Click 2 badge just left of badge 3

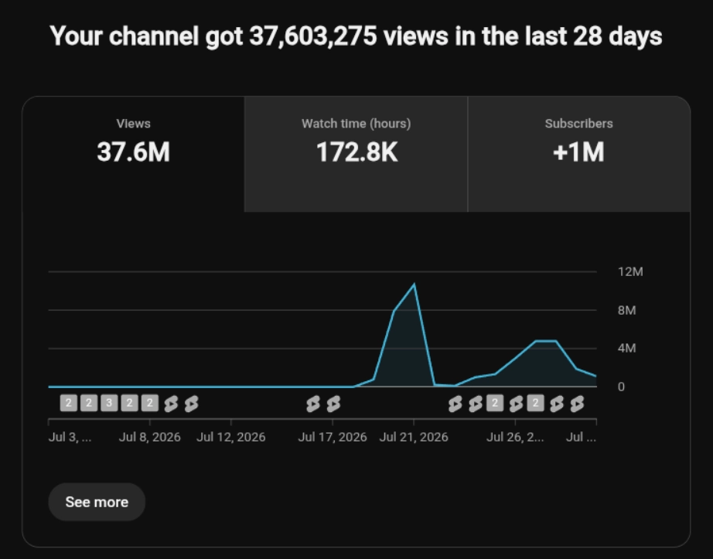click(x=89, y=403)
